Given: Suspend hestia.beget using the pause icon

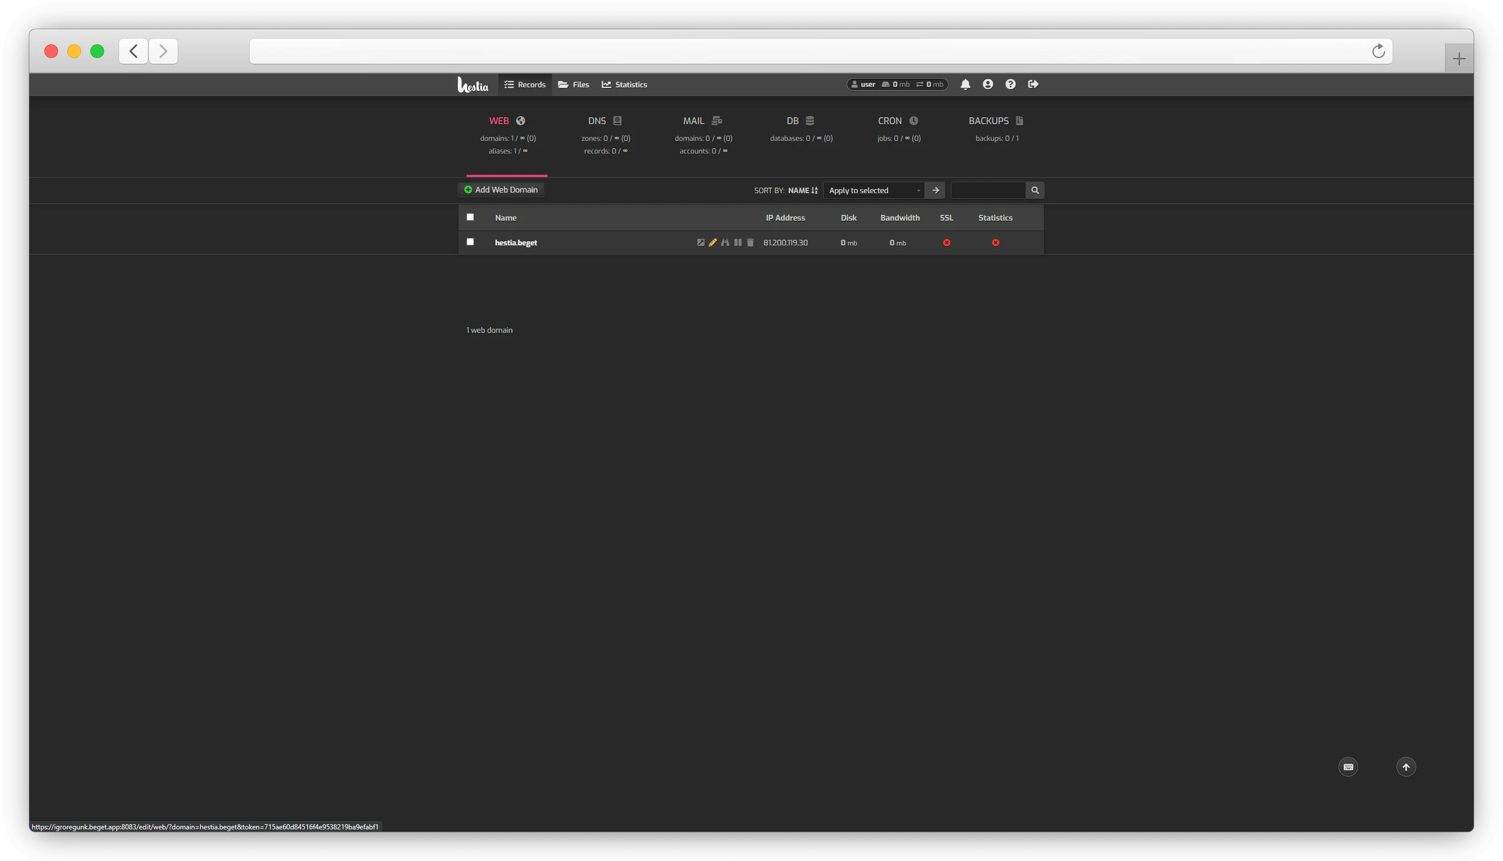Looking at the screenshot, I should tap(738, 242).
